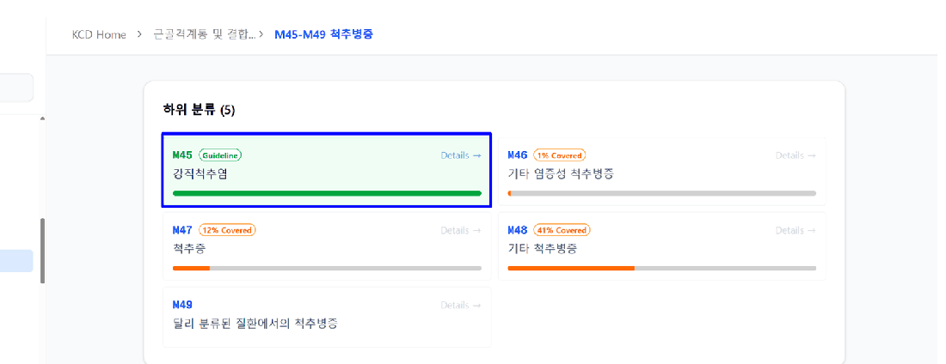The image size is (946, 364).
Task: Select M45-M49 척추병증 breadcrumb item
Action: click(324, 34)
